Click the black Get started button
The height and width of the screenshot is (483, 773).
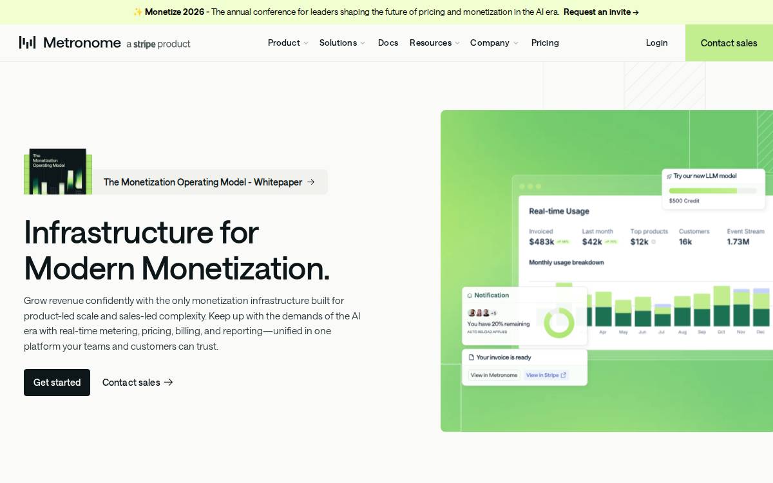click(x=57, y=383)
